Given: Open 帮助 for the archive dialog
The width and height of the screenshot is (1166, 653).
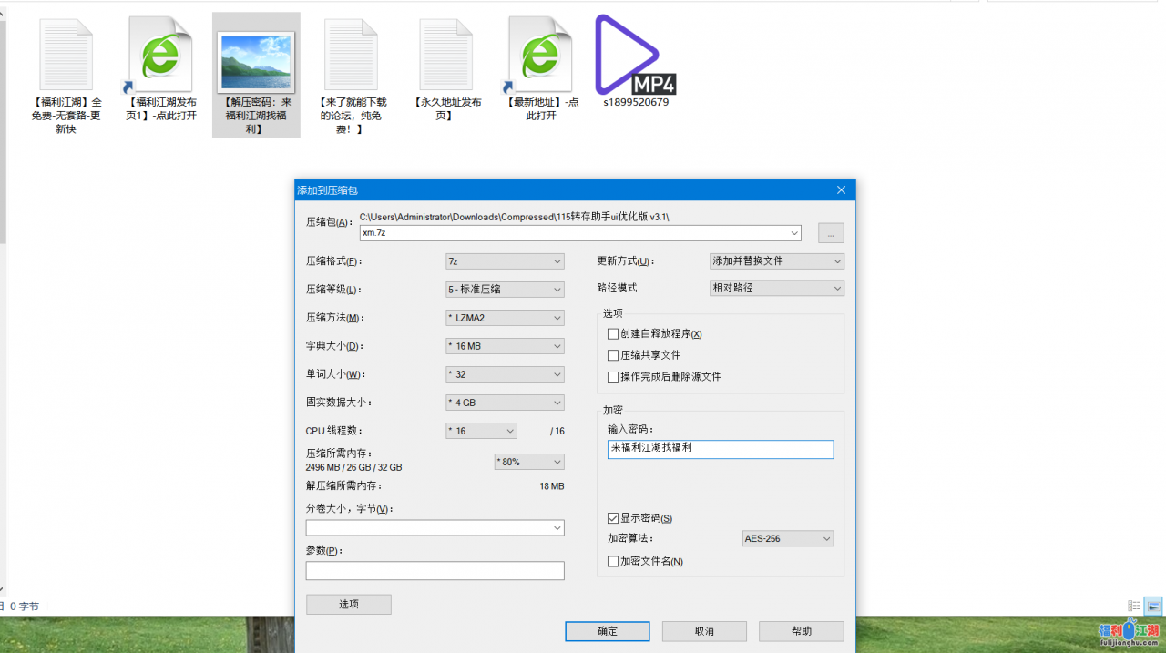Looking at the screenshot, I should click(x=801, y=630).
